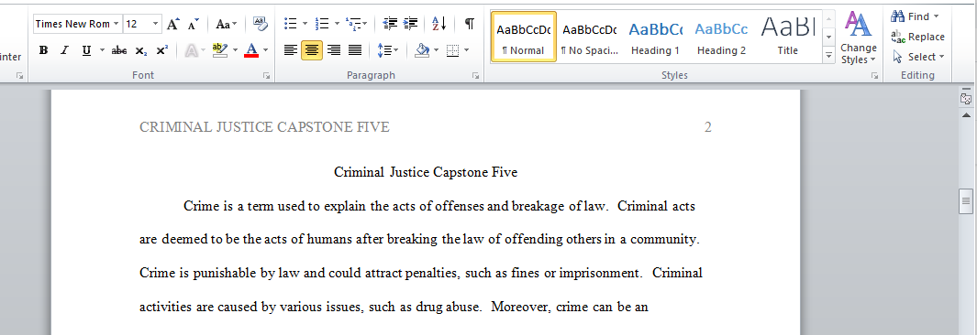Decrease paragraph indent

(390, 24)
